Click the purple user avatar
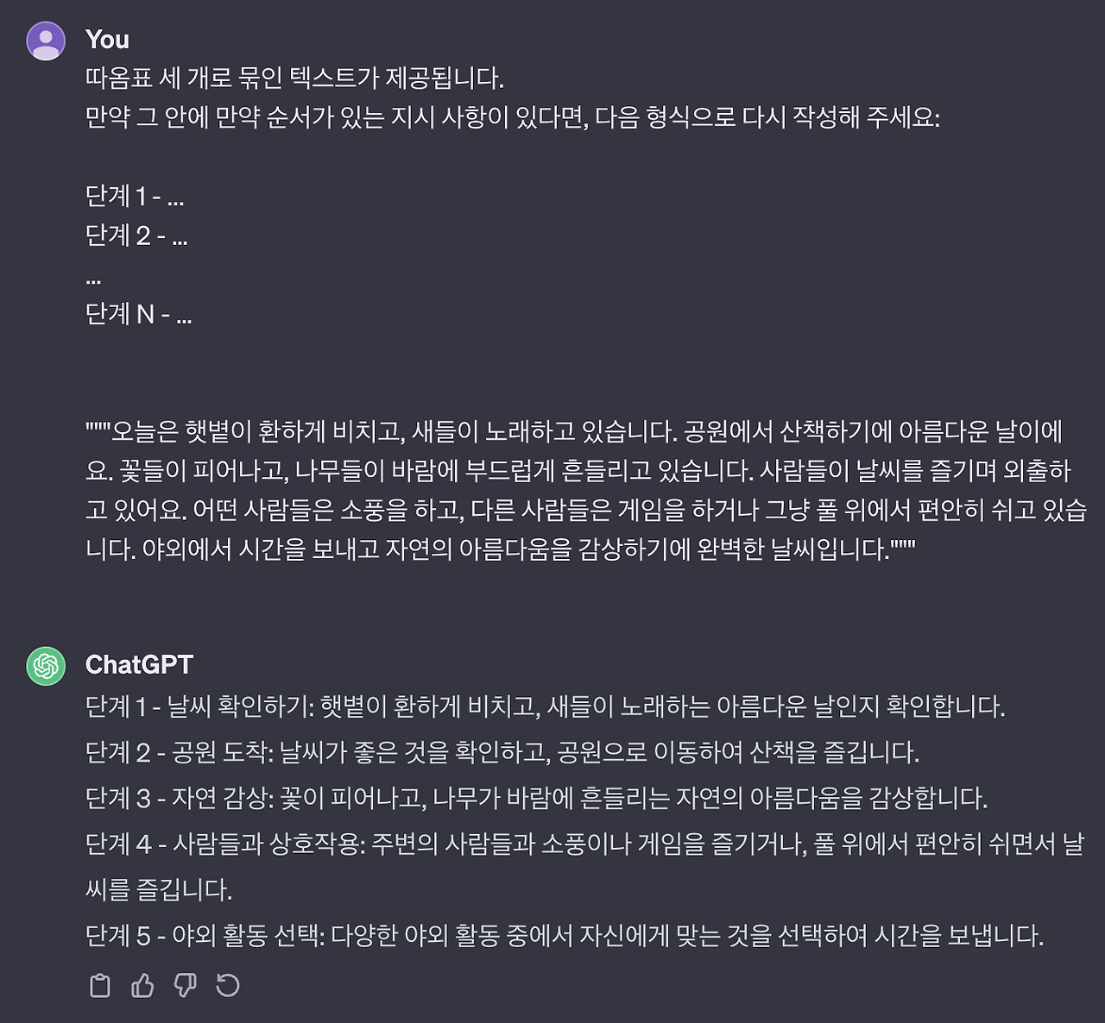1105x1023 pixels. pos(45,40)
